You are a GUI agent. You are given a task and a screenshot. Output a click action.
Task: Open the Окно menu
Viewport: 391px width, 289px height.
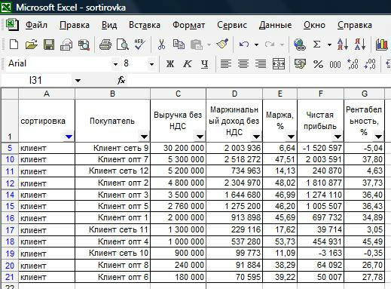click(314, 25)
